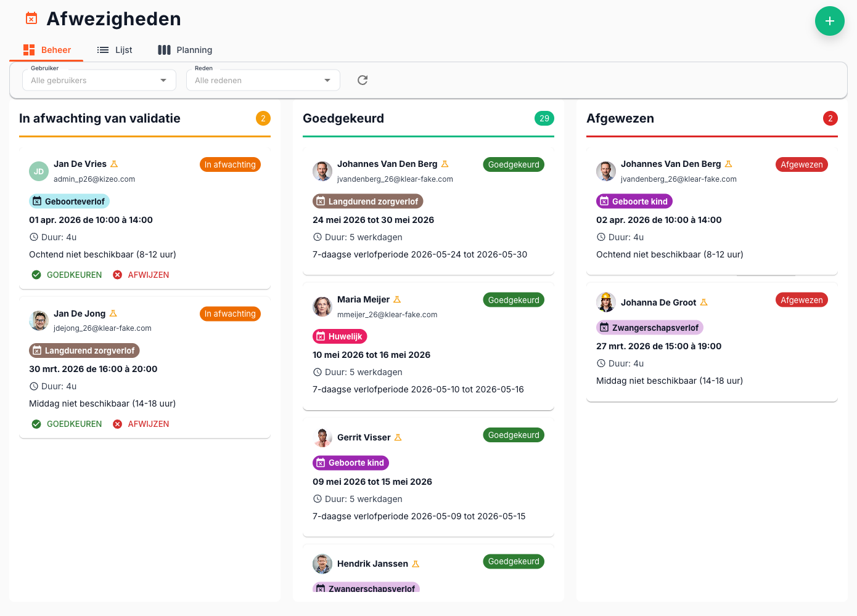Click the green add absence plus button
Image resolution: width=857 pixels, height=616 pixels.
[829, 21]
